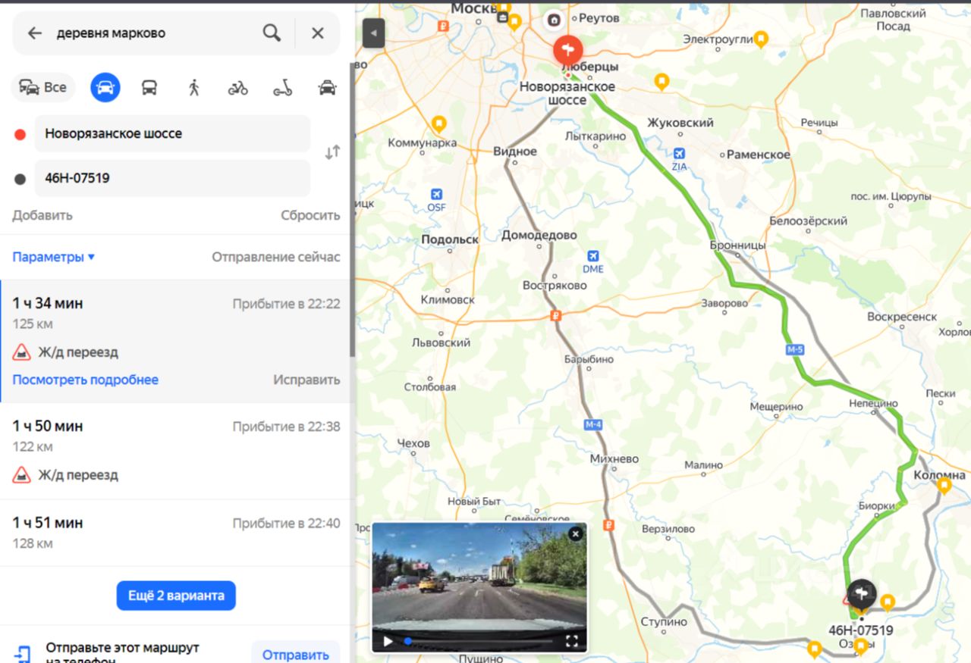Viewport: 971px width, 663px height.
Task: Select the car route mode icon
Action: click(105, 88)
